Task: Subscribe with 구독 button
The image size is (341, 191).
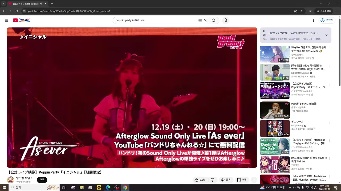Action: [x=42, y=180]
